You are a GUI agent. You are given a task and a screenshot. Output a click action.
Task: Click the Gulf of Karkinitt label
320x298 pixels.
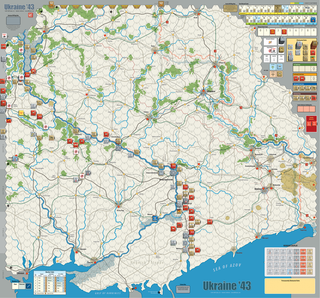(108, 293)
